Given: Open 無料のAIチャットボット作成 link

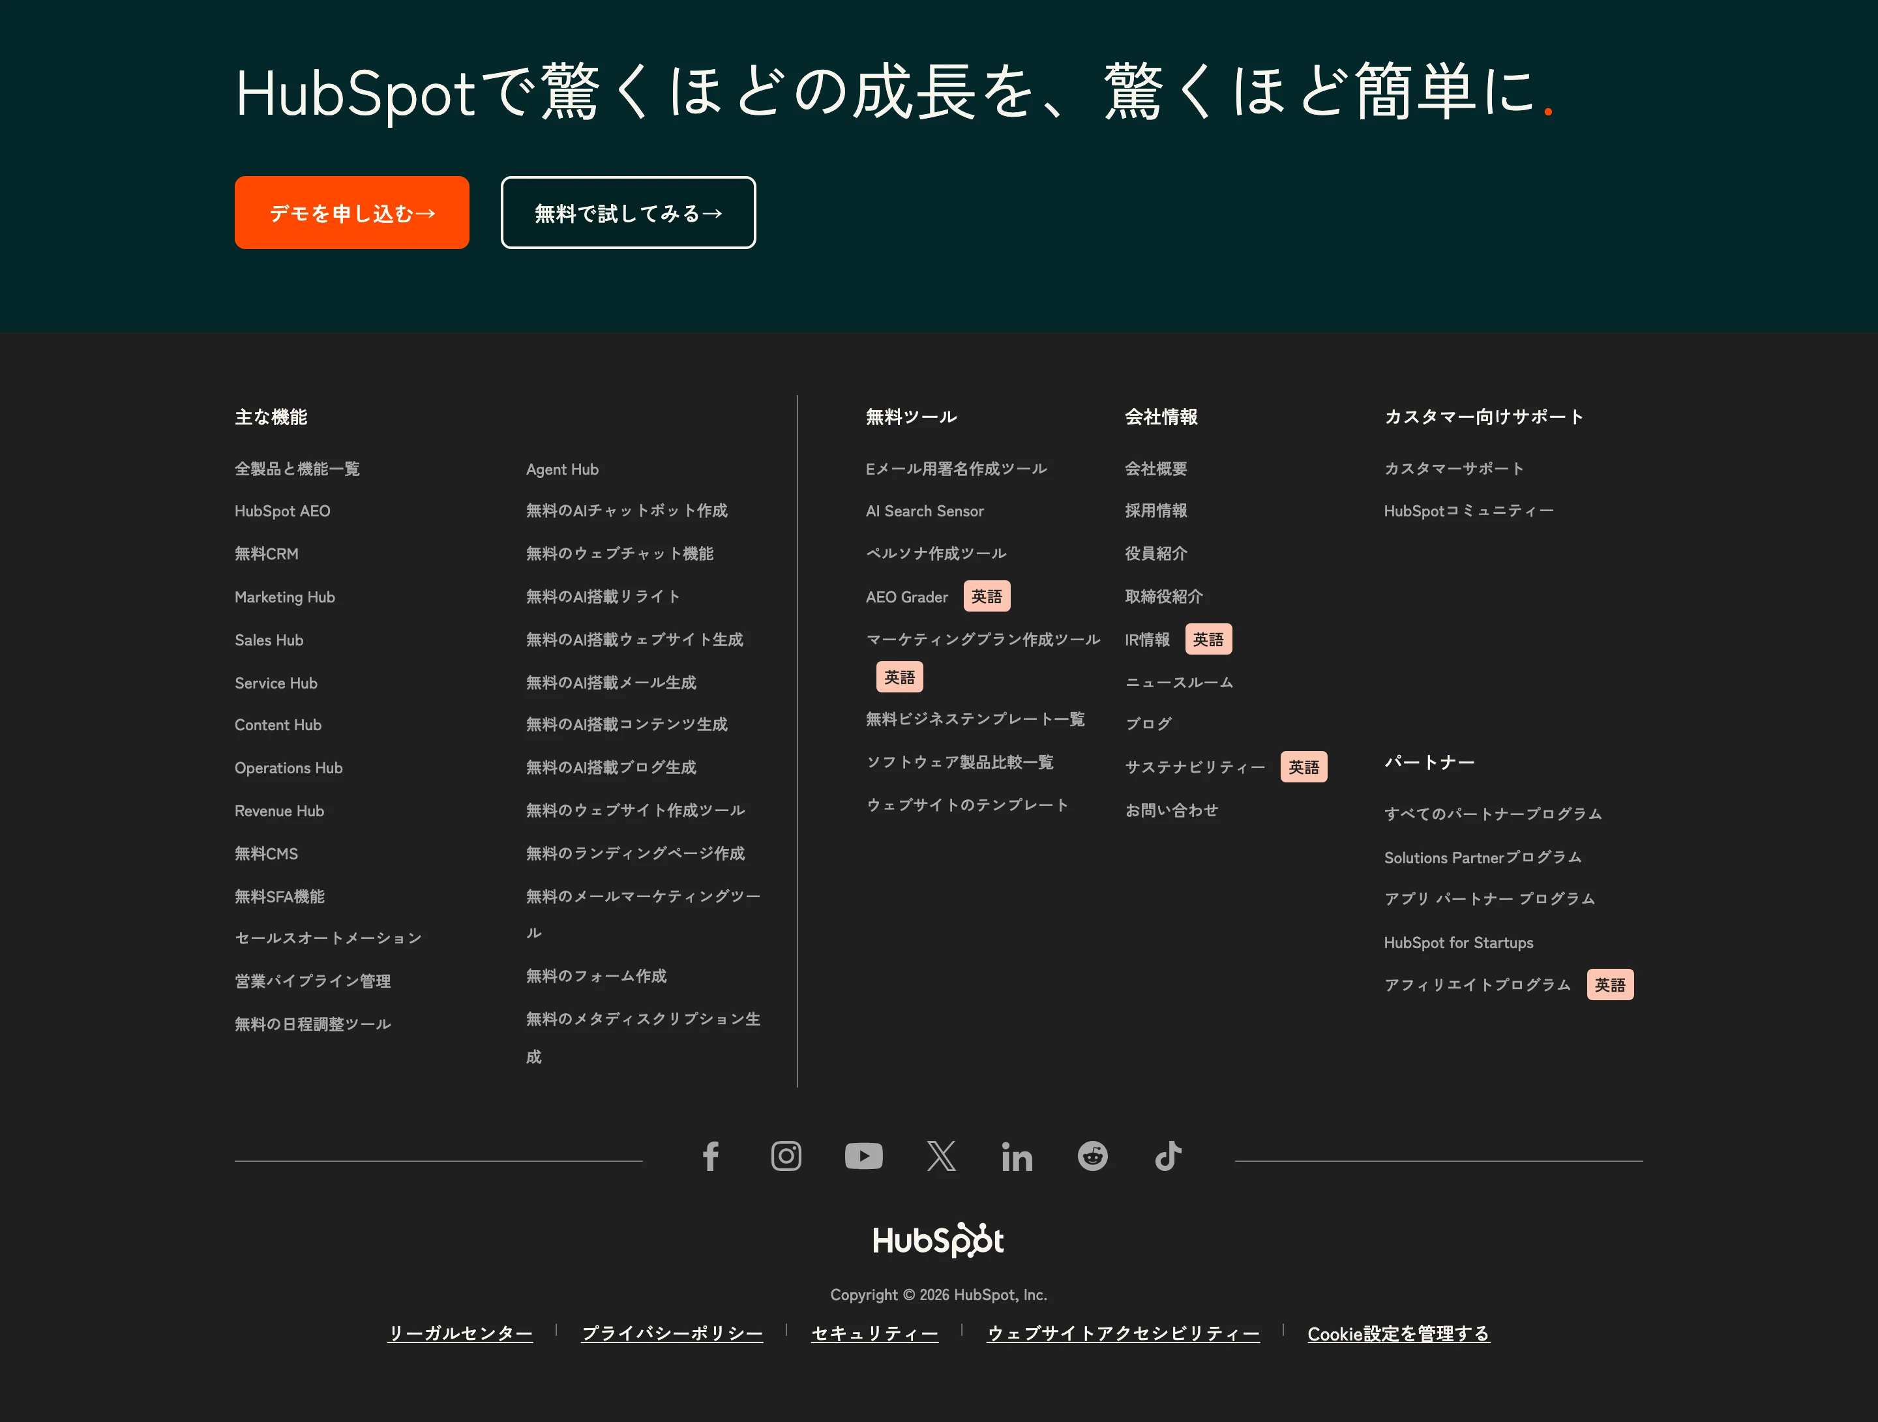Looking at the screenshot, I should 627,511.
